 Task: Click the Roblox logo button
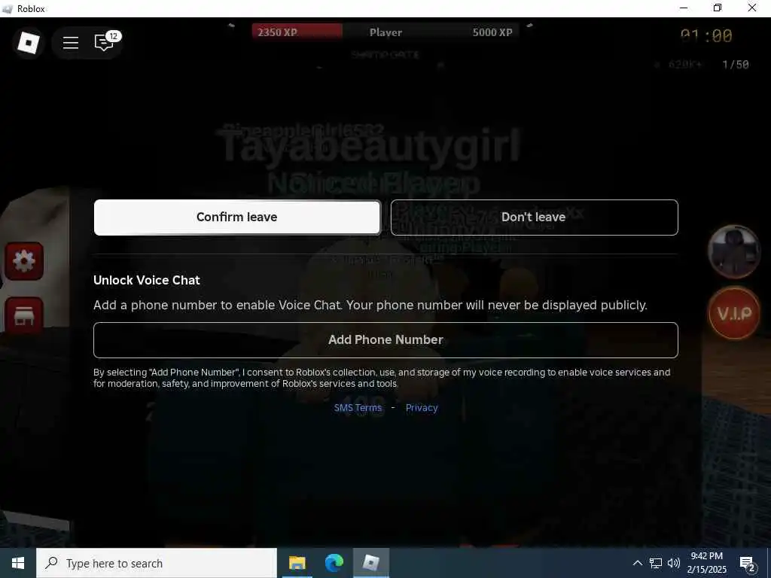pyautogui.click(x=28, y=43)
